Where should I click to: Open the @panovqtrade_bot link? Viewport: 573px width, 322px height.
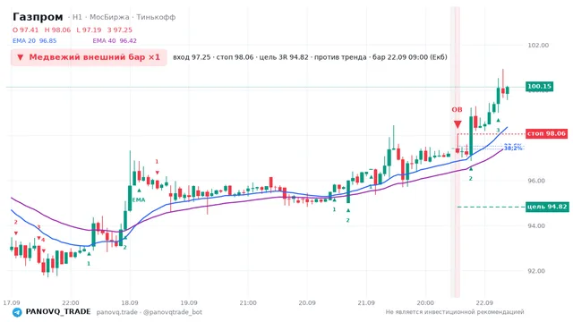173,312
